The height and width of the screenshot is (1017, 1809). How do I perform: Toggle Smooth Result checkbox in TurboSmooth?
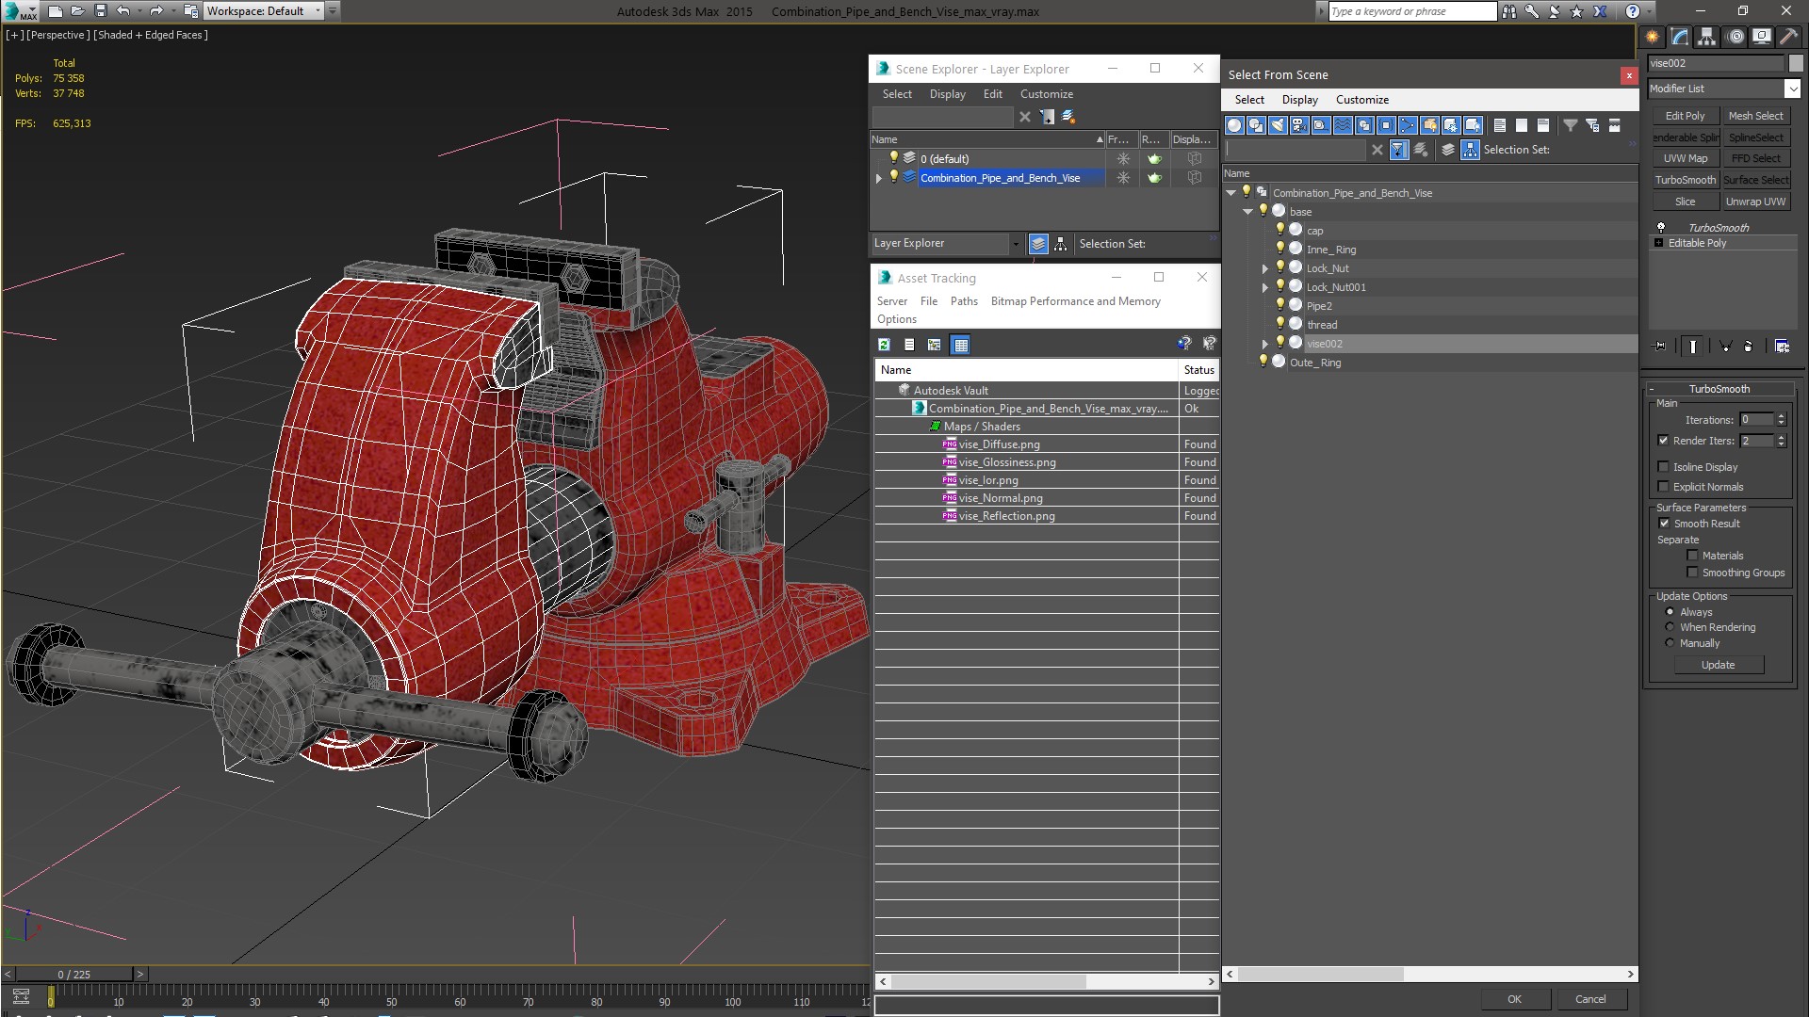pos(1664,523)
